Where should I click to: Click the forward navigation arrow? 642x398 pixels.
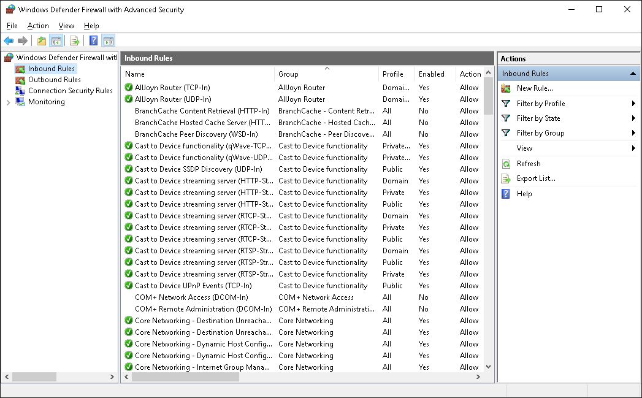point(23,40)
